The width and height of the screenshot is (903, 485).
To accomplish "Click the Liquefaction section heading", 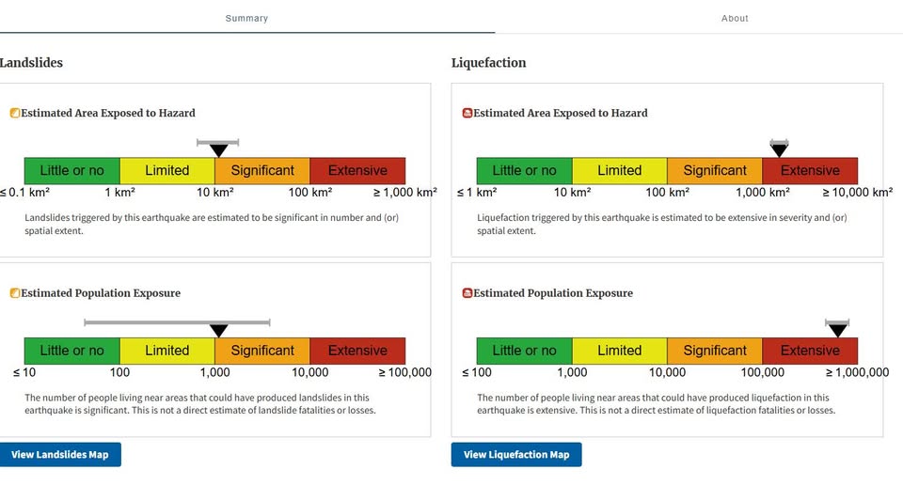I will point(489,63).
